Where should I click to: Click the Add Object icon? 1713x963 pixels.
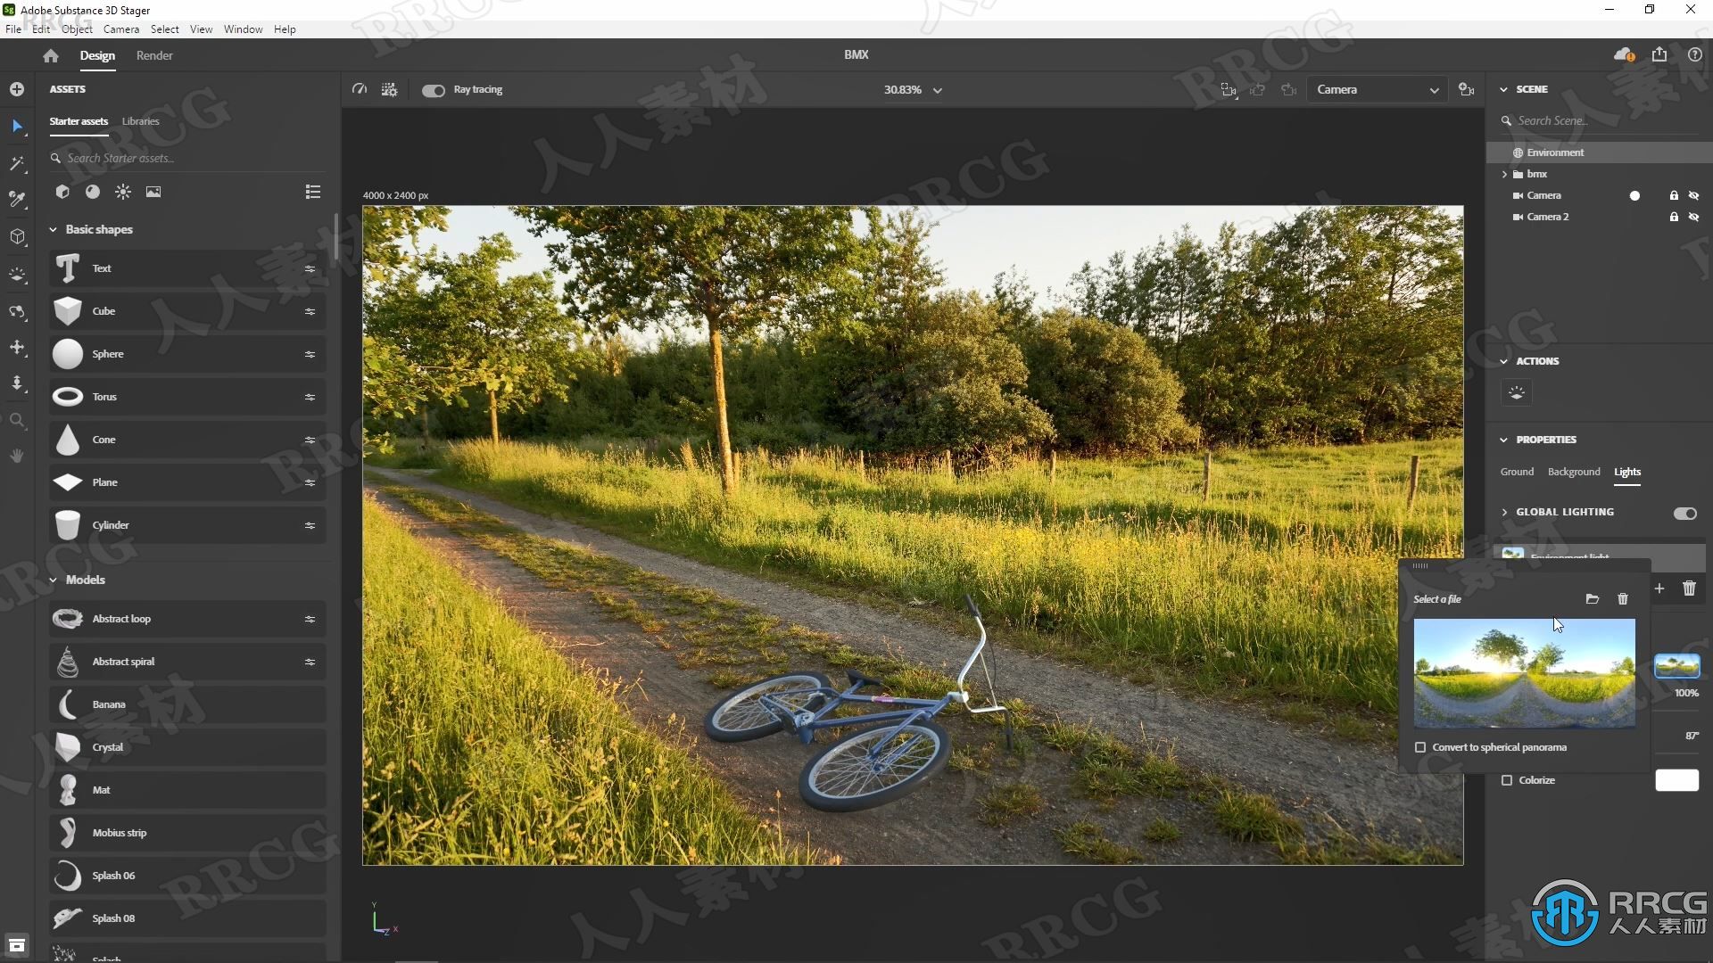pyautogui.click(x=18, y=89)
